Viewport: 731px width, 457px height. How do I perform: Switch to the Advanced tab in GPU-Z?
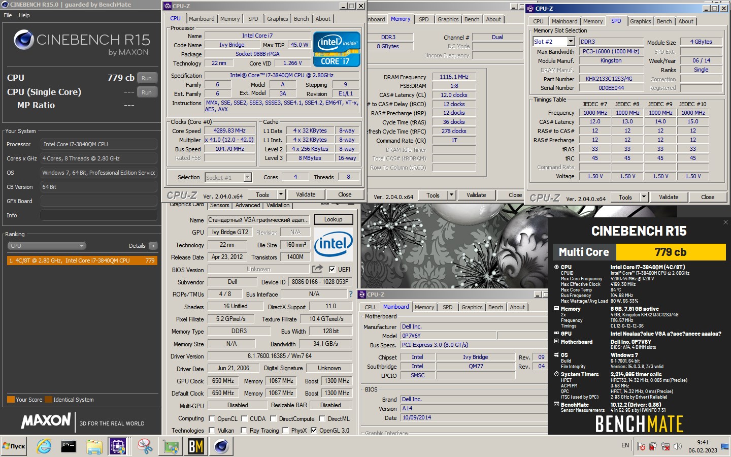point(248,205)
